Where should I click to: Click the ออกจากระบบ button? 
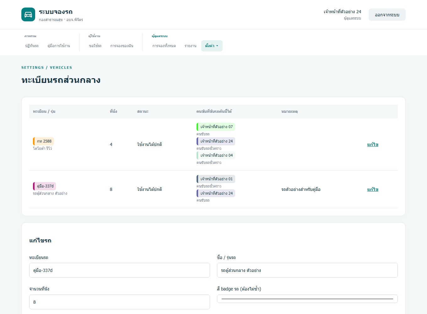click(x=387, y=15)
